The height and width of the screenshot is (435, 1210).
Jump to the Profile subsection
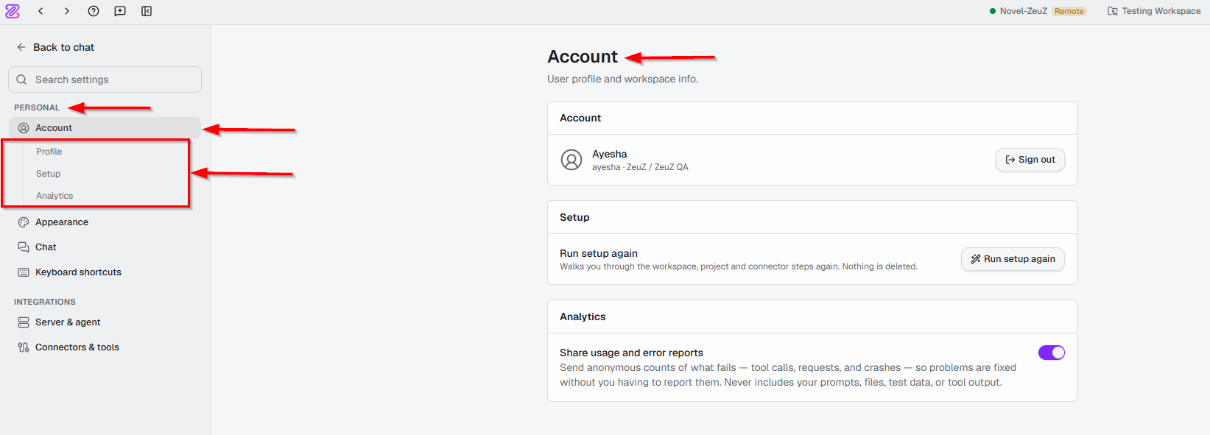[49, 152]
